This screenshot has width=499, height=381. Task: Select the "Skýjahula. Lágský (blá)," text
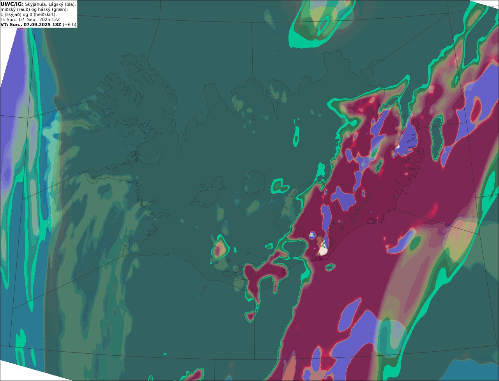tap(50, 5)
